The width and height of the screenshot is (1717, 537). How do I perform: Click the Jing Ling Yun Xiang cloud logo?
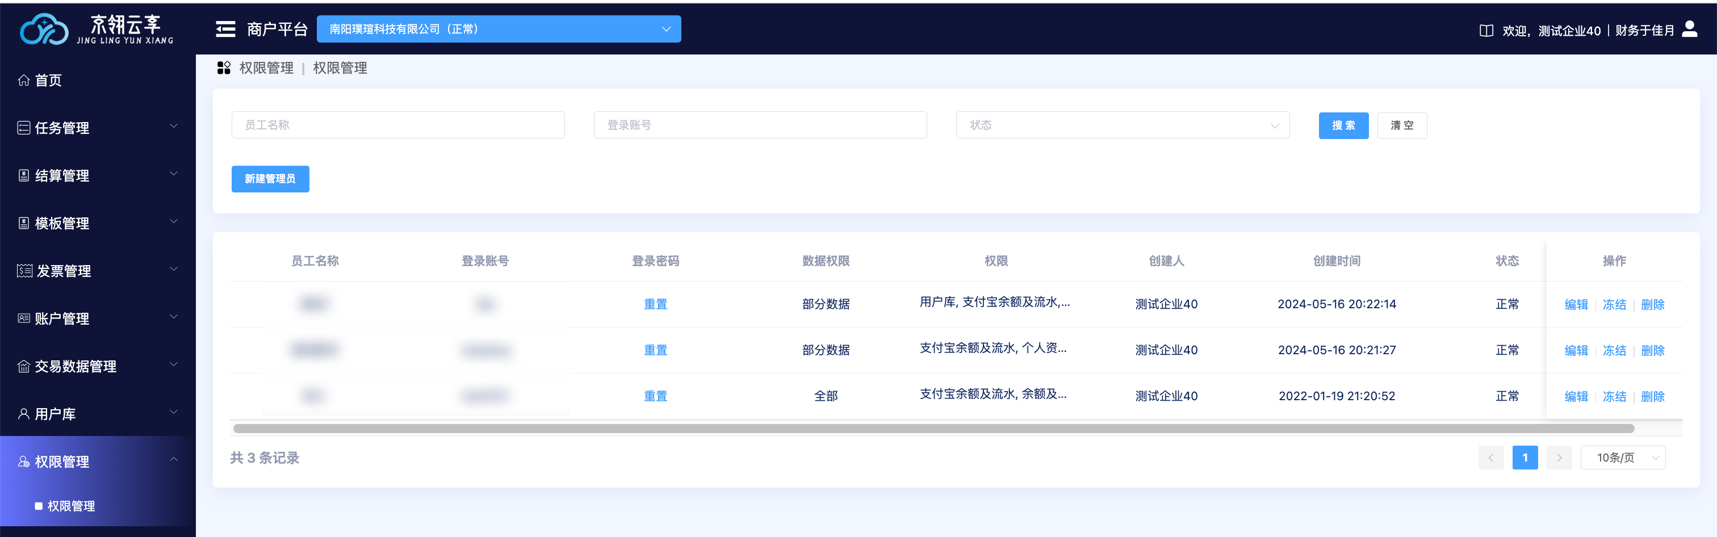[44, 30]
